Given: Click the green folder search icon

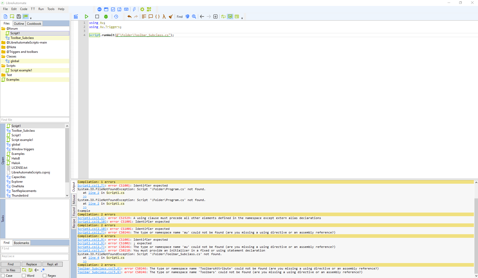Looking at the screenshot, I should point(24,270).
